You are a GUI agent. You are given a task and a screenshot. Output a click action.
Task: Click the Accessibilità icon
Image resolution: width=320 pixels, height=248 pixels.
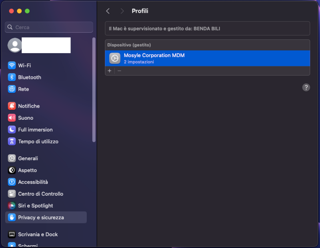pyautogui.click(x=12, y=182)
